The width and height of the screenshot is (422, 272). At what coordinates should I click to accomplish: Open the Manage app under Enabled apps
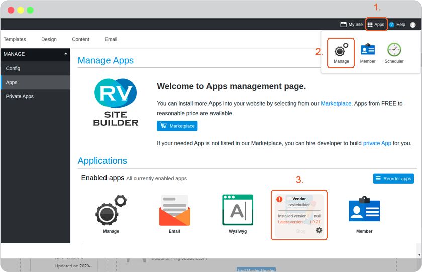111,214
